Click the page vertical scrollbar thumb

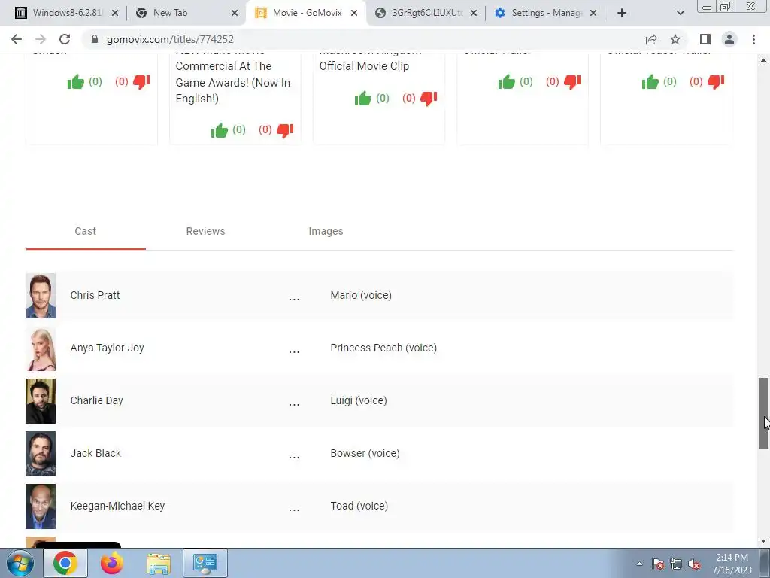[763, 413]
